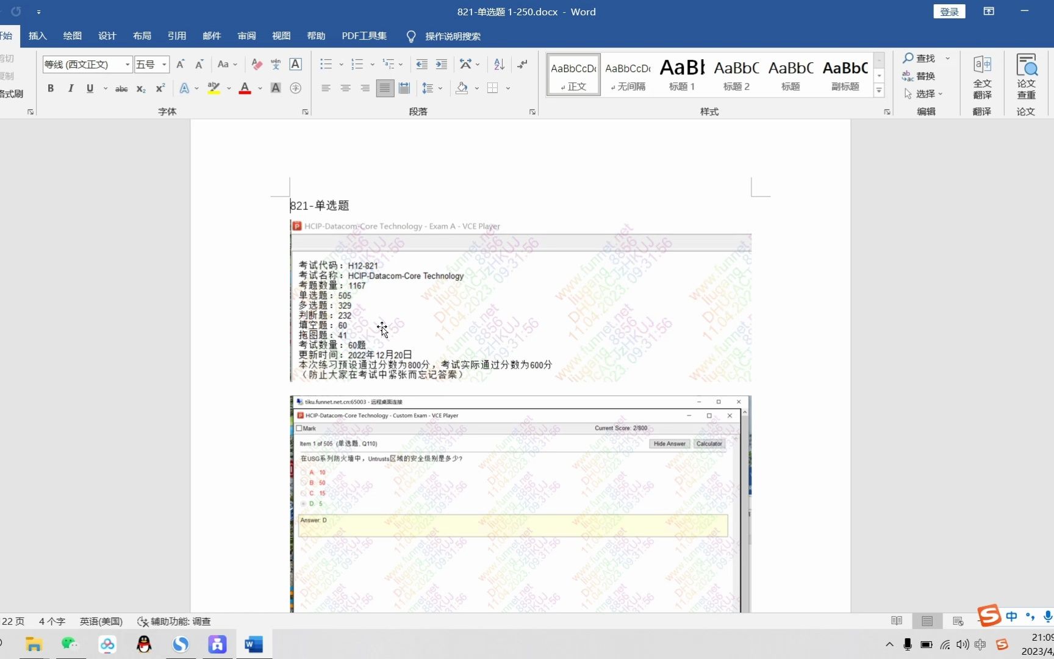The width and height of the screenshot is (1054, 659).
Task: Align paragraph to center
Action: [x=345, y=88]
